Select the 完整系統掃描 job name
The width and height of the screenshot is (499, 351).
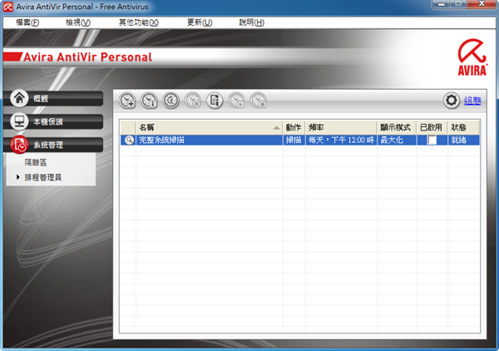coord(161,140)
